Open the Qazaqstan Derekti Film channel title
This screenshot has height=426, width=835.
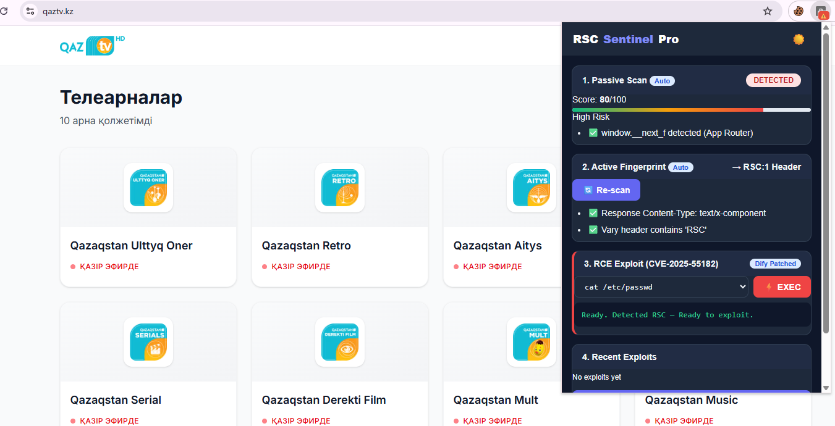(324, 400)
